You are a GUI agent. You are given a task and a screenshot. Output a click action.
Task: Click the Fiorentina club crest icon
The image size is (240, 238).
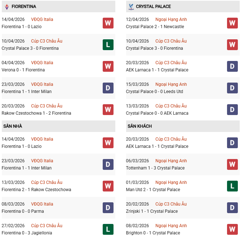[x=7, y=6]
